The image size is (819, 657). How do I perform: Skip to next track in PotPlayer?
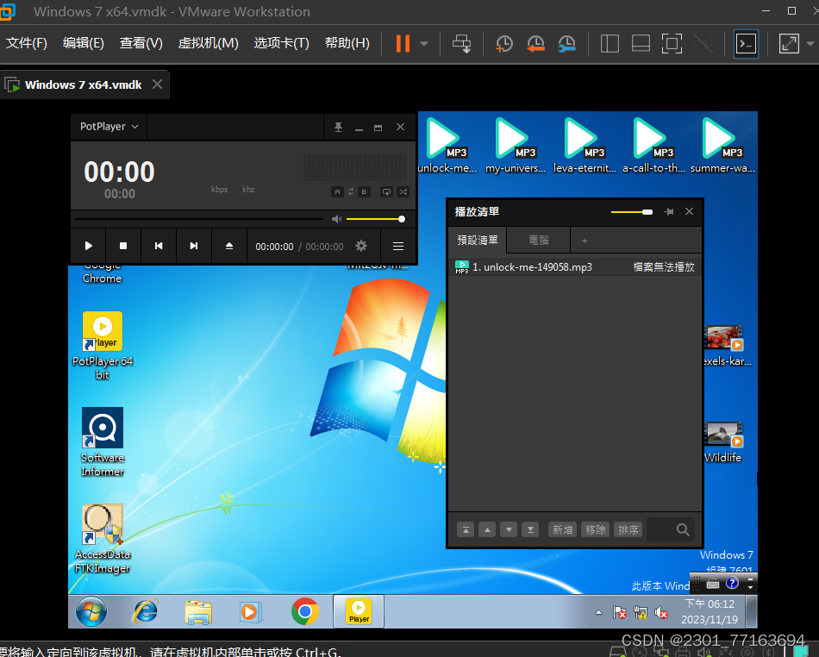pyautogui.click(x=194, y=246)
